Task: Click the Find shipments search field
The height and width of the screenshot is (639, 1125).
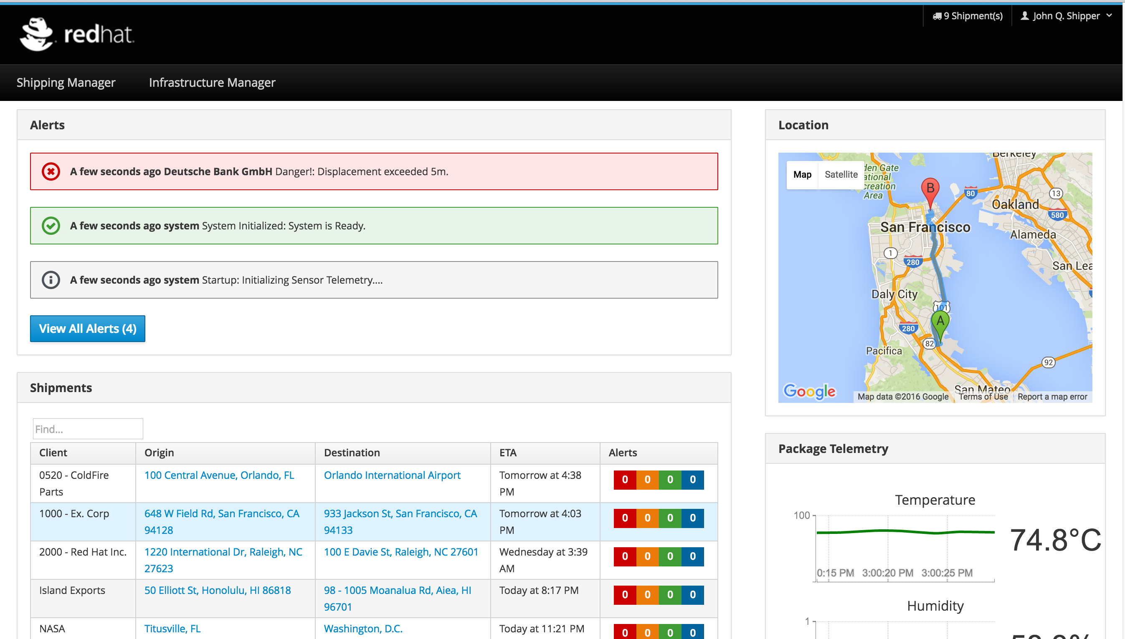Action: pyautogui.click(x=88, y=429)
